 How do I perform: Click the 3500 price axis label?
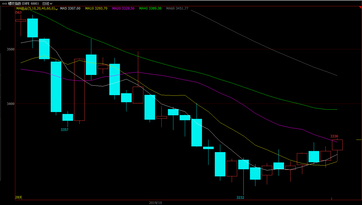(x=10, y=49)
